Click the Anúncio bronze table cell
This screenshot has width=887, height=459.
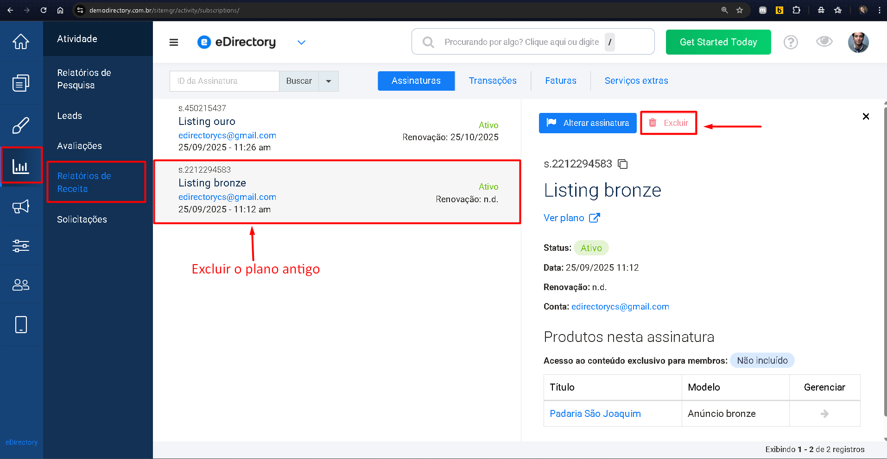[735, 414]
